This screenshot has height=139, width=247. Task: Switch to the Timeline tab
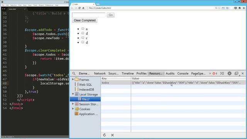pos(128,74)
